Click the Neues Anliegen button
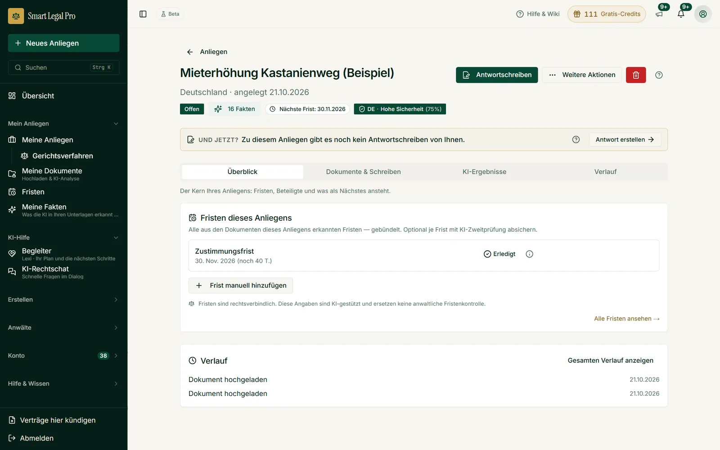Image resolution: width=720 pixels, height=450 pixels. (x=63, y=43)
